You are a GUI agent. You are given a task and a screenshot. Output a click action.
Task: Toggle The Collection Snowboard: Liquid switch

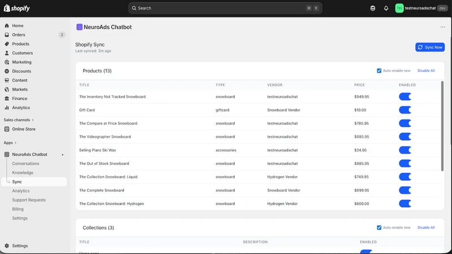coord(405,177)
